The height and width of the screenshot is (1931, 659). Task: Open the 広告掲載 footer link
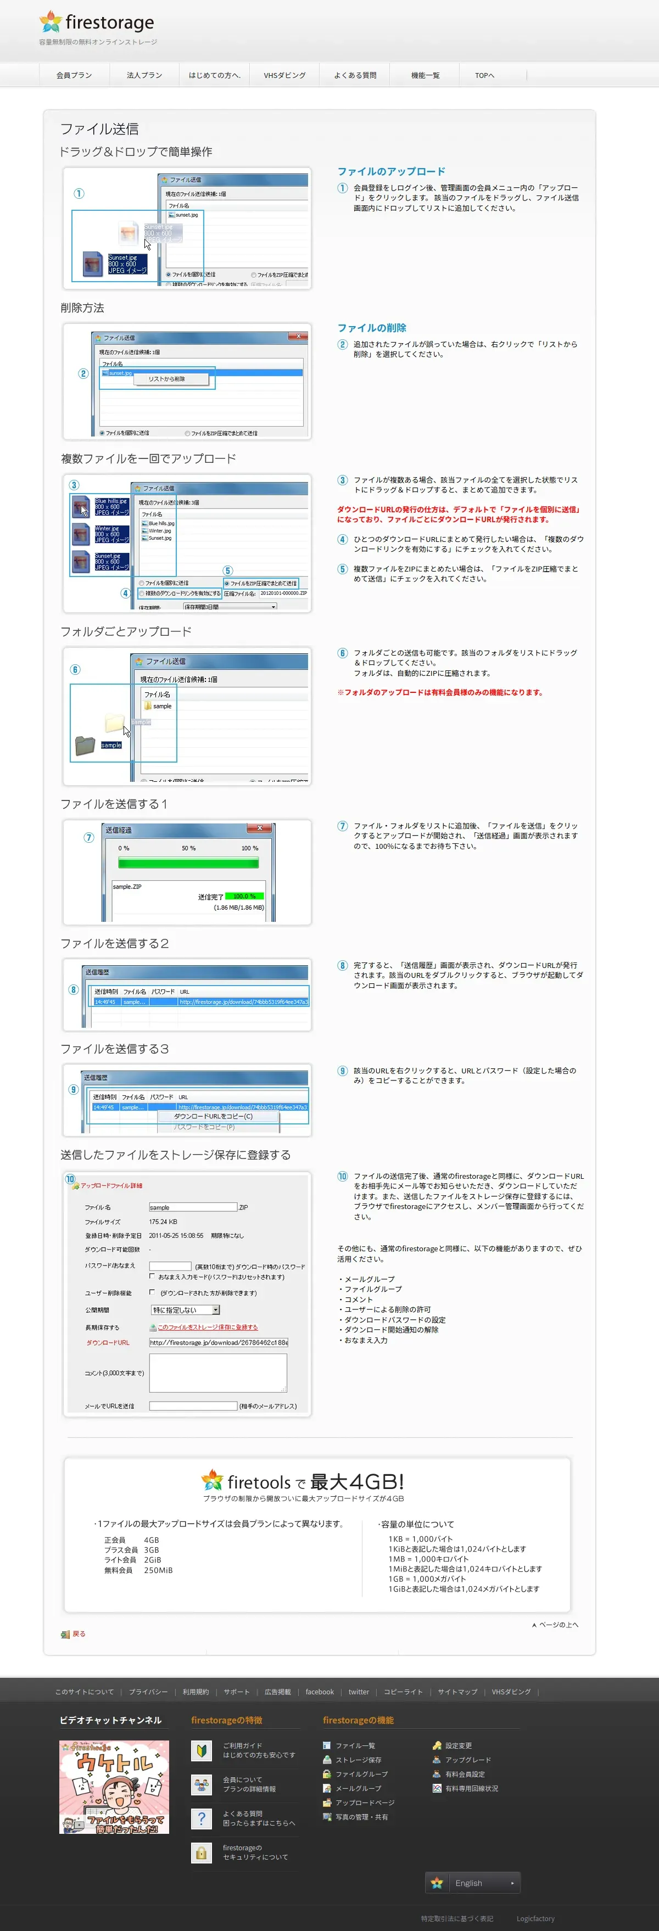pyautogui.click(x=277, y=1691)
